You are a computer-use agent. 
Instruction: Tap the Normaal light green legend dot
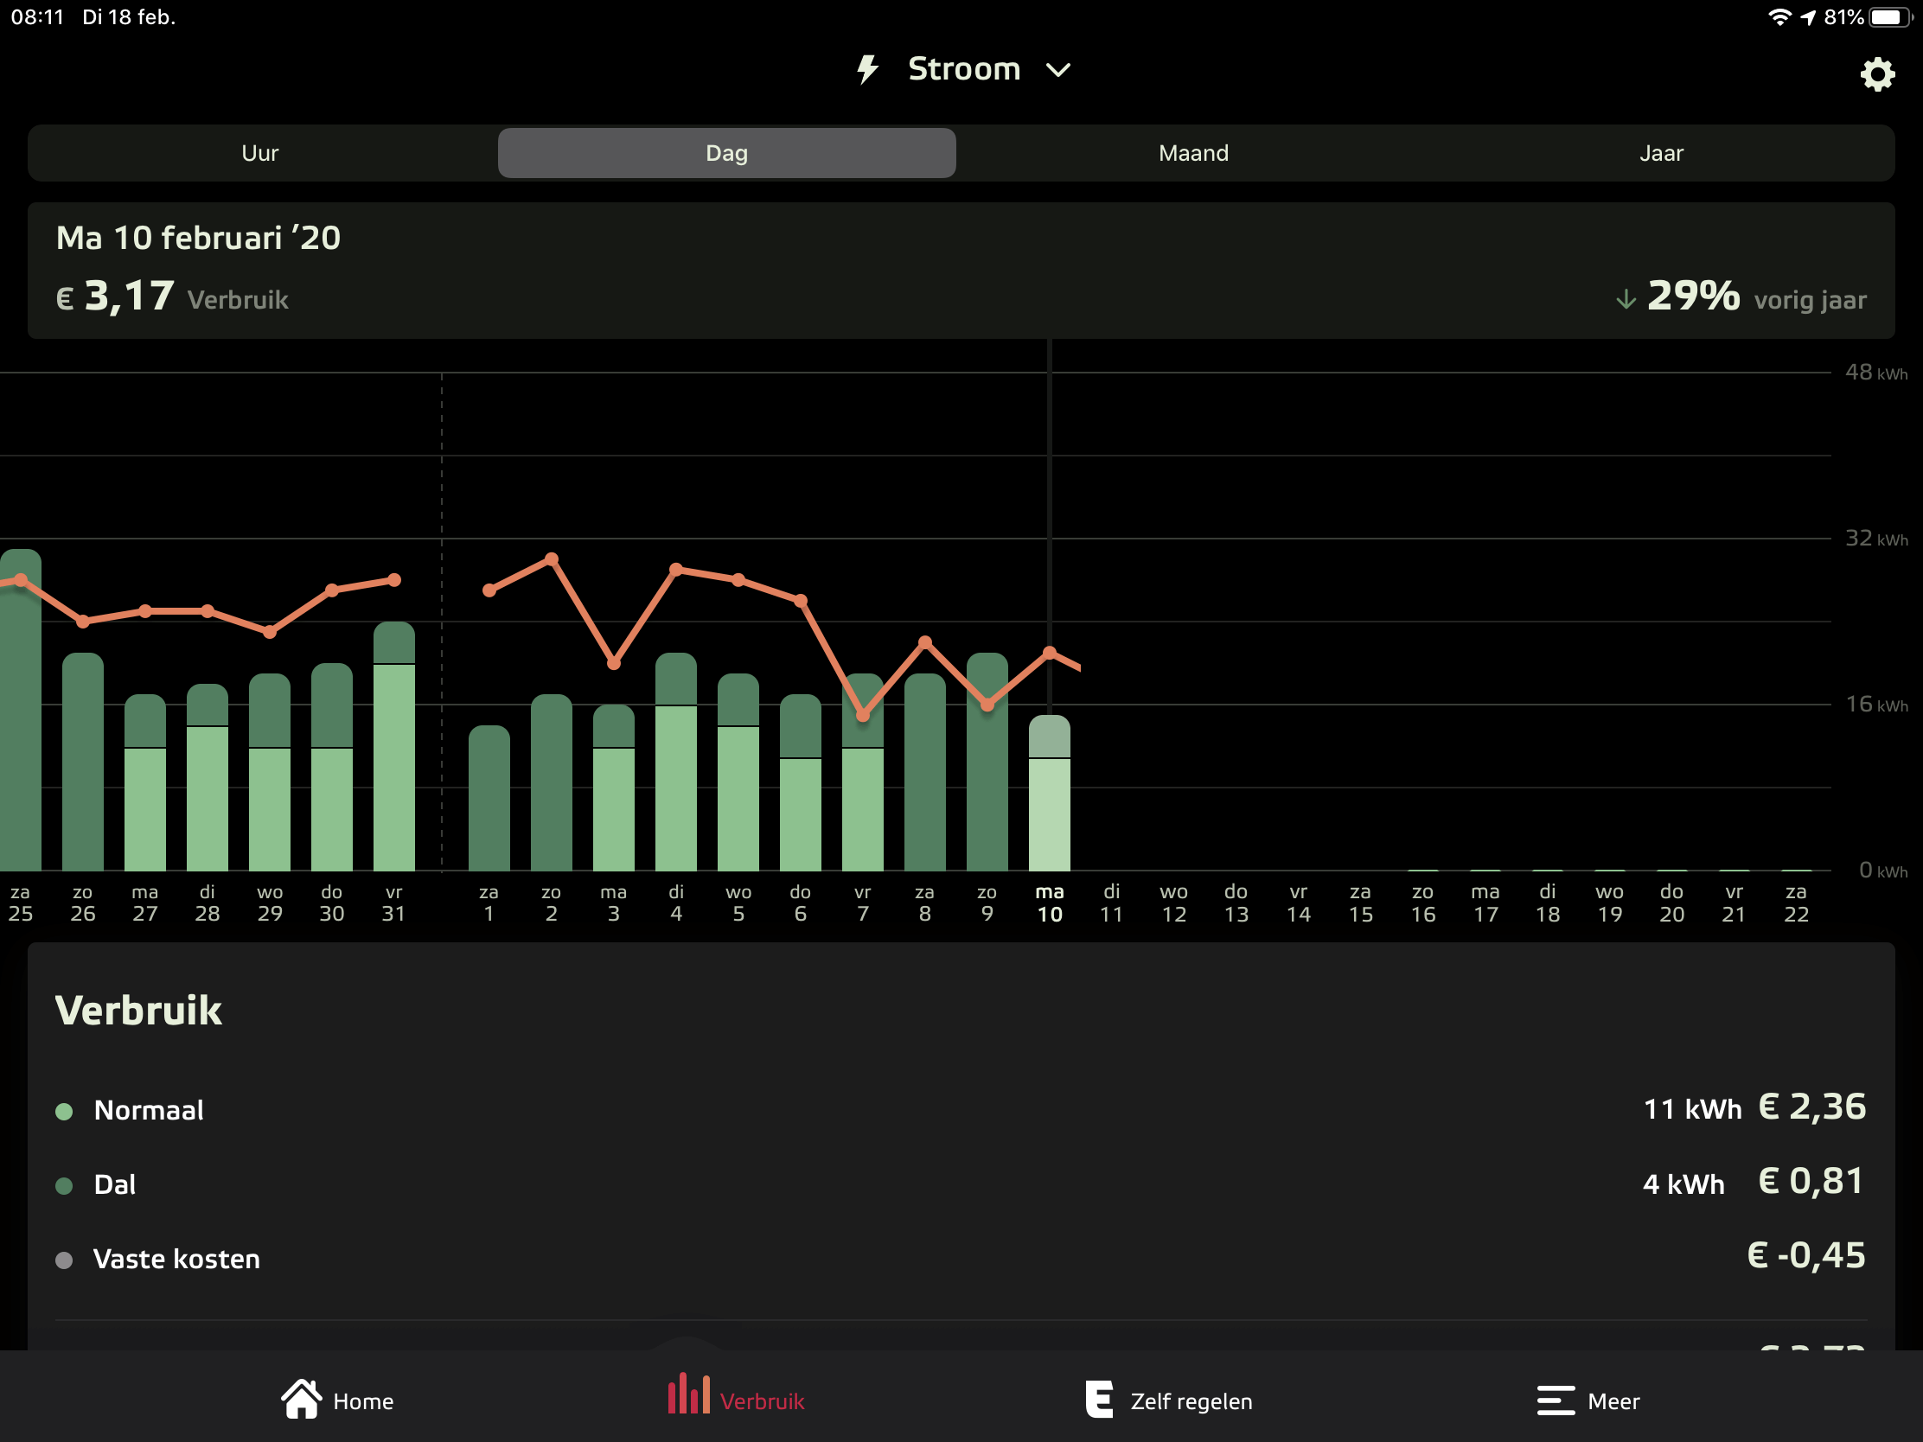tap(63, 1111)
